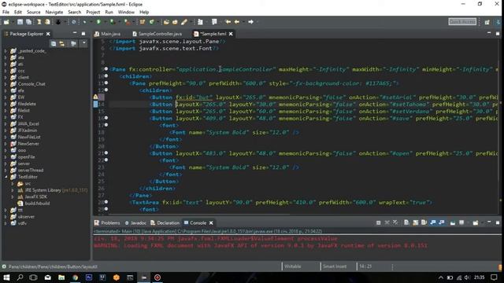
Task: Click the Windows taskbar search icon
Action: click(x=20, y=277)
